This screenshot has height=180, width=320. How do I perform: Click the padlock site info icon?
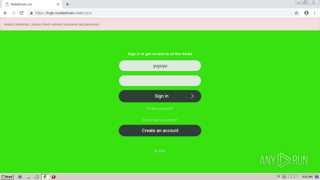(31, 13)
